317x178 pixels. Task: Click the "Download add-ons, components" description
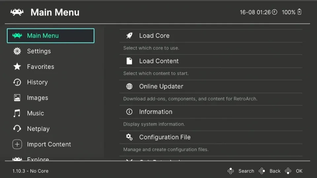pos(190,99)
